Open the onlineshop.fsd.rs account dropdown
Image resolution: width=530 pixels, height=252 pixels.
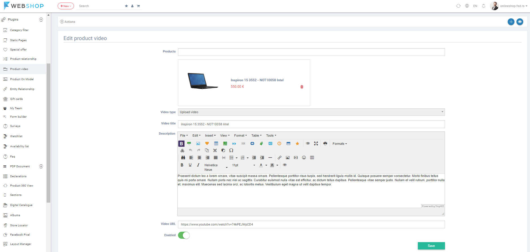pos(514,6)
